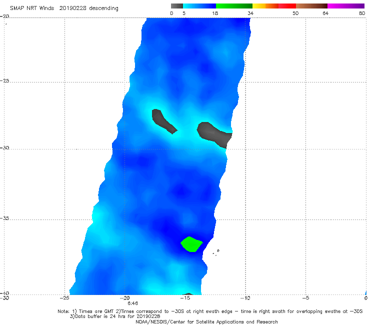Image resolution: width=370 pixels, height=325 pixels.
Task: Click the '18' color bar scale label
Action: click(x=215, y=13)
